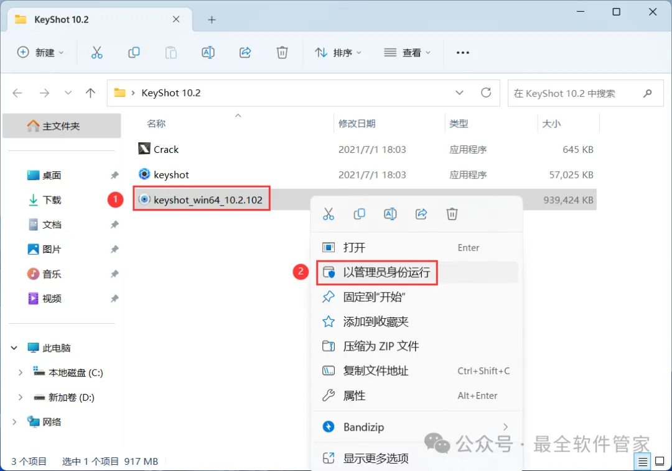Expand the 新加卷 (D:) node
672x471 pixels.
click(20, 398)
